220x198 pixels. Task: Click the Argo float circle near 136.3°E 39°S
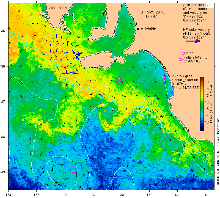[x=73, y=173]
